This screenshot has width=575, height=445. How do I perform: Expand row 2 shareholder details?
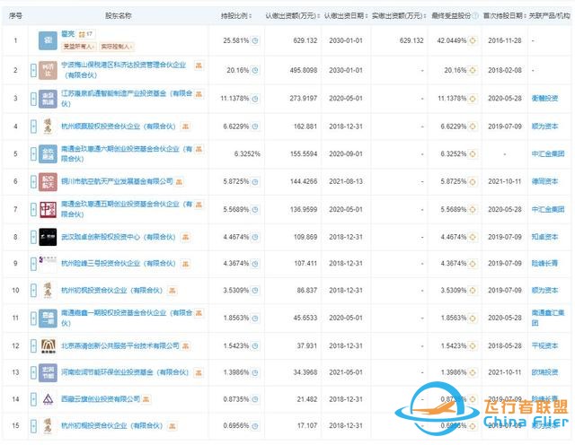(33, 70)
